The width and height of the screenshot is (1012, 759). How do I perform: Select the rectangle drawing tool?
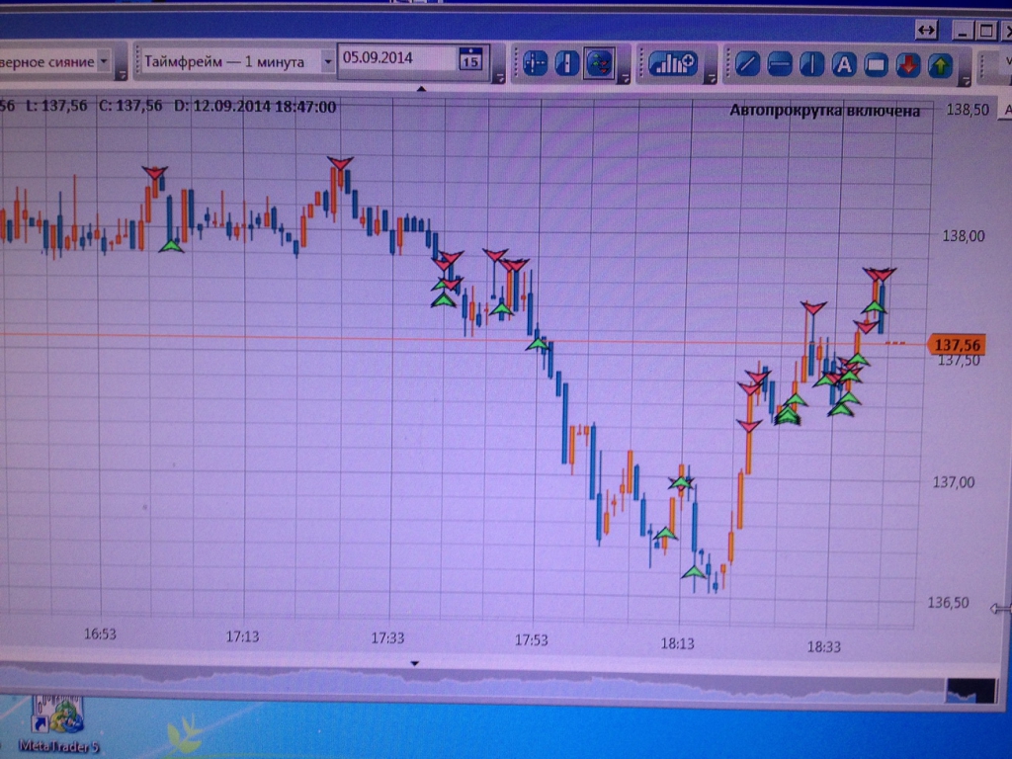[x=876, y=65]
